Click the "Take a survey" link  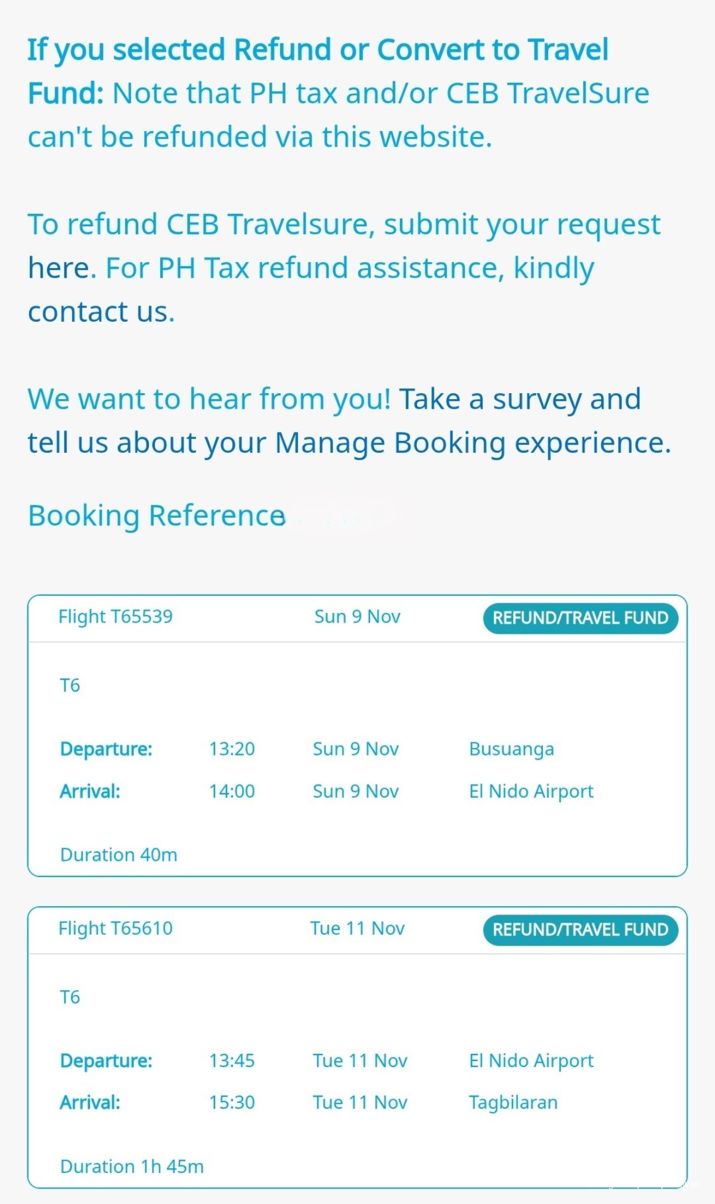point(490,399)
